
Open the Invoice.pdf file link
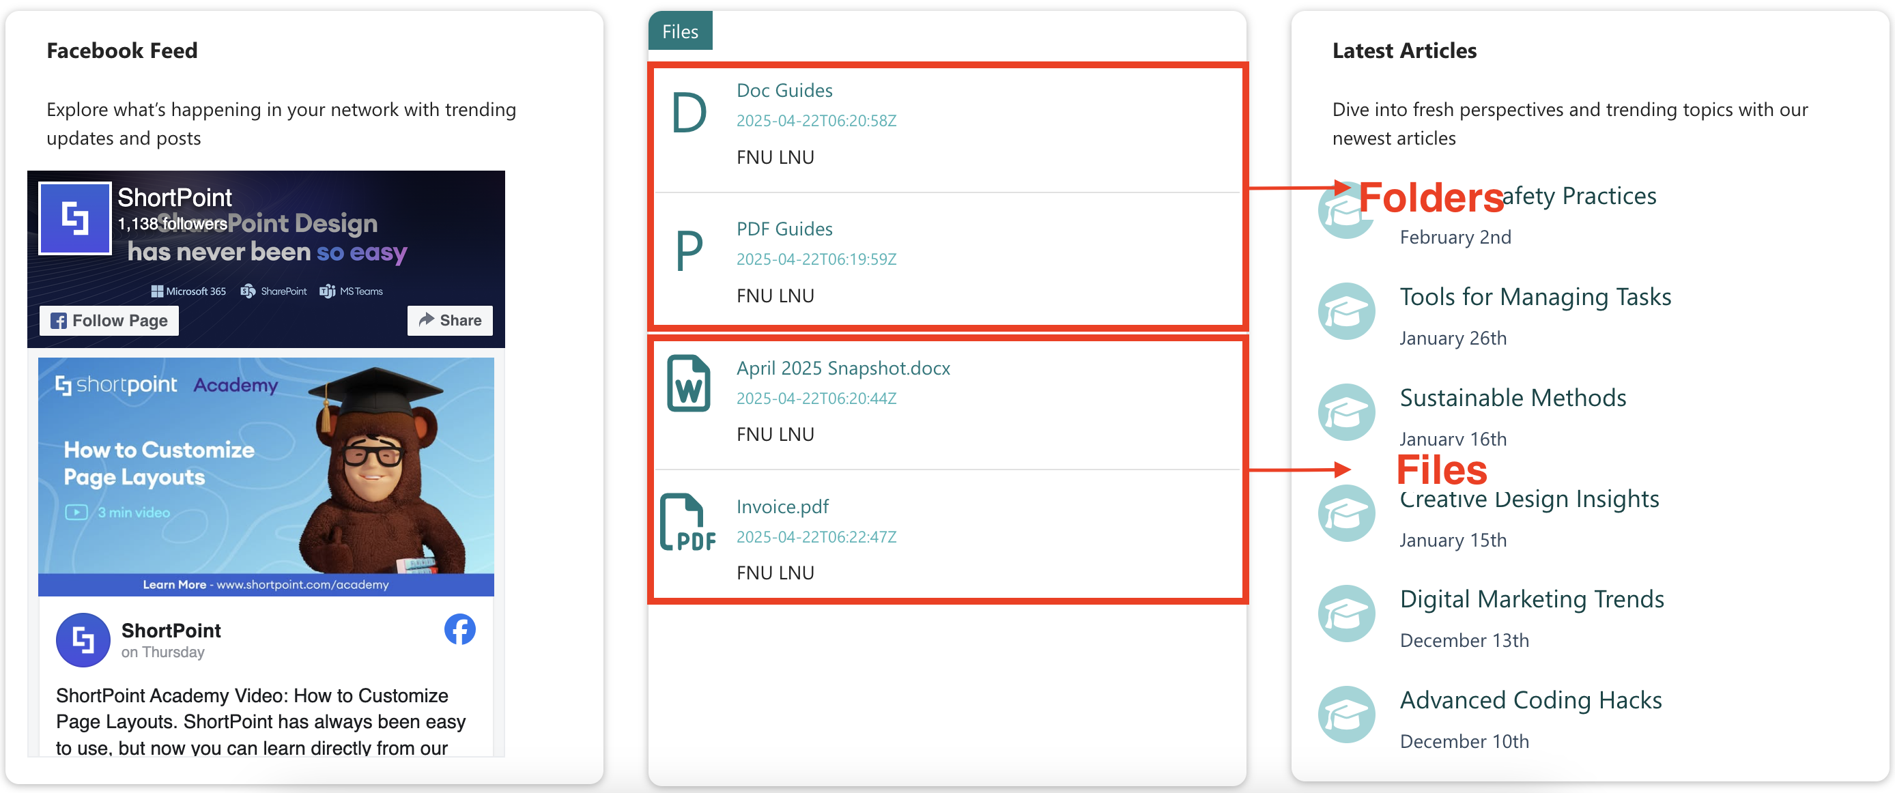coord(782,506)
